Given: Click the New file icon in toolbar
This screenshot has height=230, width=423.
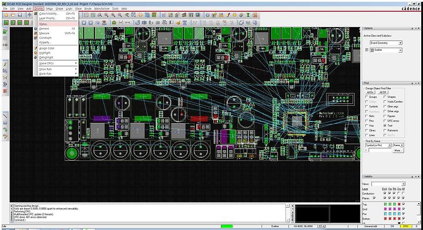Looking at the screenshot, I should (x=6, y=15).
